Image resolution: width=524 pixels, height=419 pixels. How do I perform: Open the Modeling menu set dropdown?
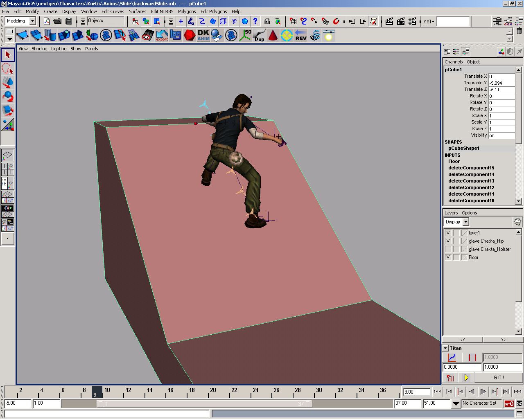click(x=32, y=21)
